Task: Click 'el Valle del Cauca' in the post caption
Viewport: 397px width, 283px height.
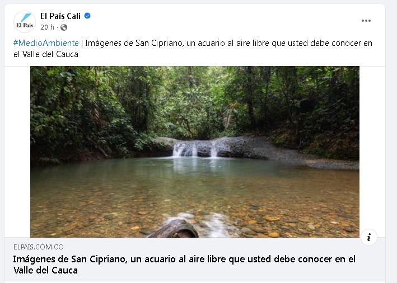Action: click(46, 54)
